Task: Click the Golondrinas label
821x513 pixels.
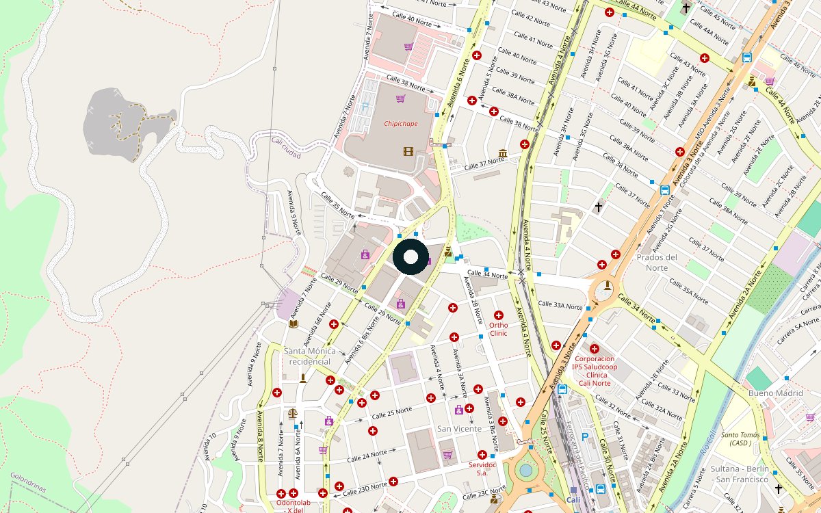Action: click(x=28, y=484)
